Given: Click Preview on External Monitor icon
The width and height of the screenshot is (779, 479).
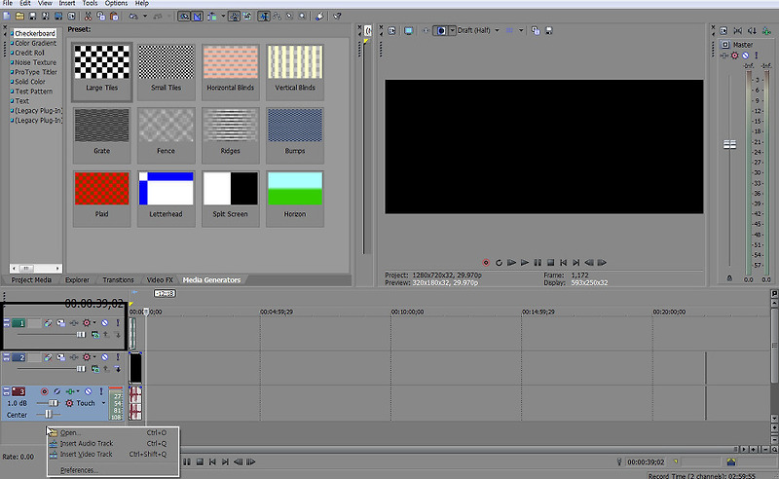Looking at the screenshot, I should pos(408,31).
